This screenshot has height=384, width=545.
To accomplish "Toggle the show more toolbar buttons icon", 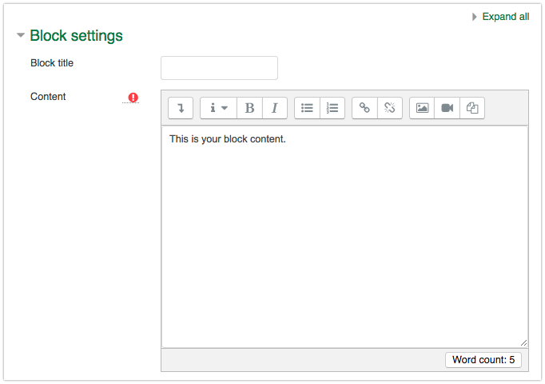I will (x=181, y=108).
